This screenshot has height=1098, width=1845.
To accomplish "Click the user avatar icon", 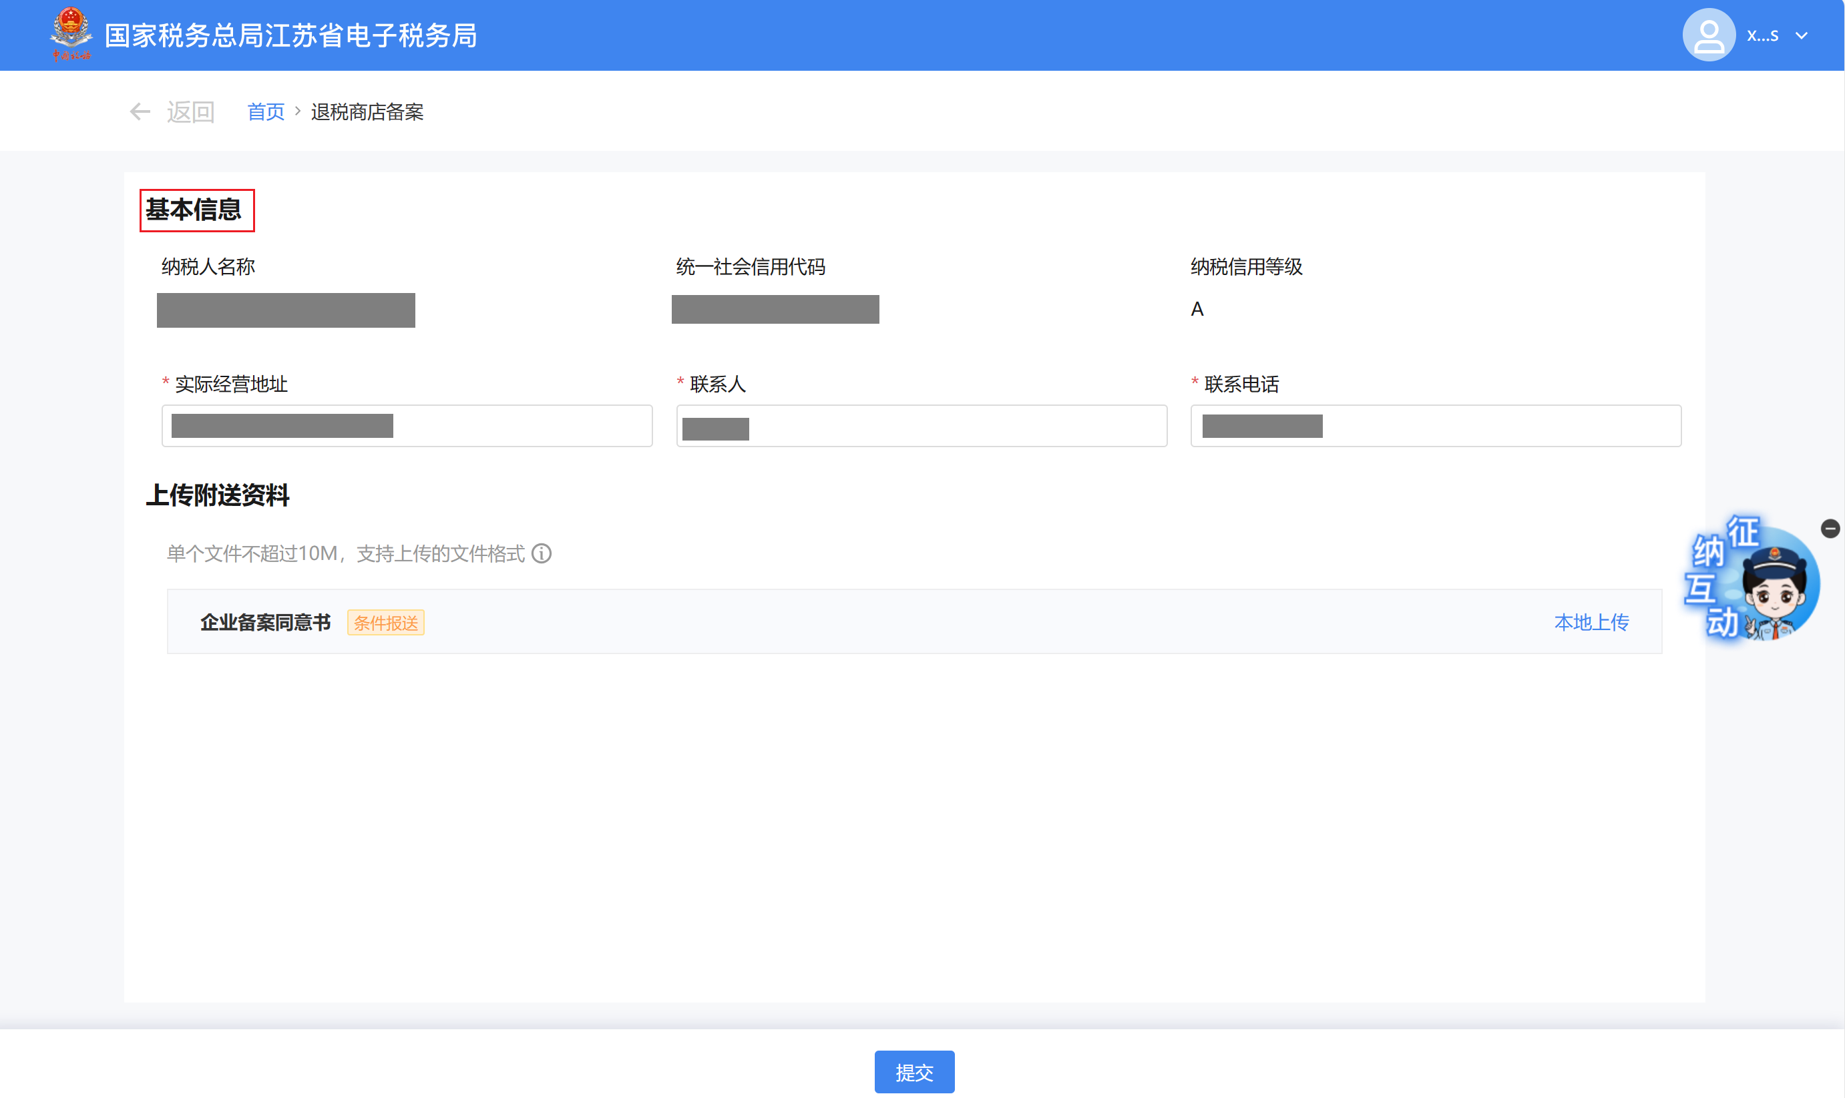I will coord(1708,35).
